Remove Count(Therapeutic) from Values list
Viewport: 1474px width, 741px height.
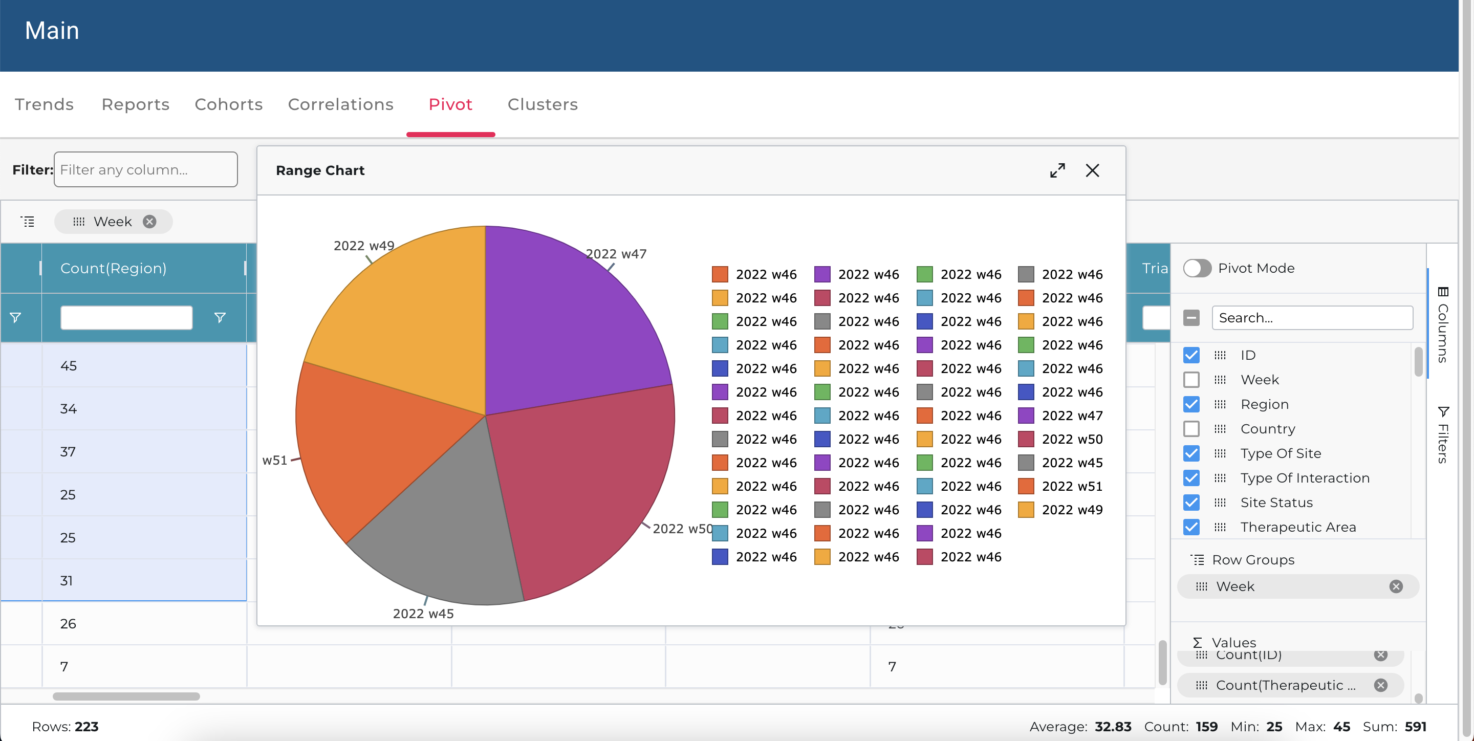tap(1380, 686)
